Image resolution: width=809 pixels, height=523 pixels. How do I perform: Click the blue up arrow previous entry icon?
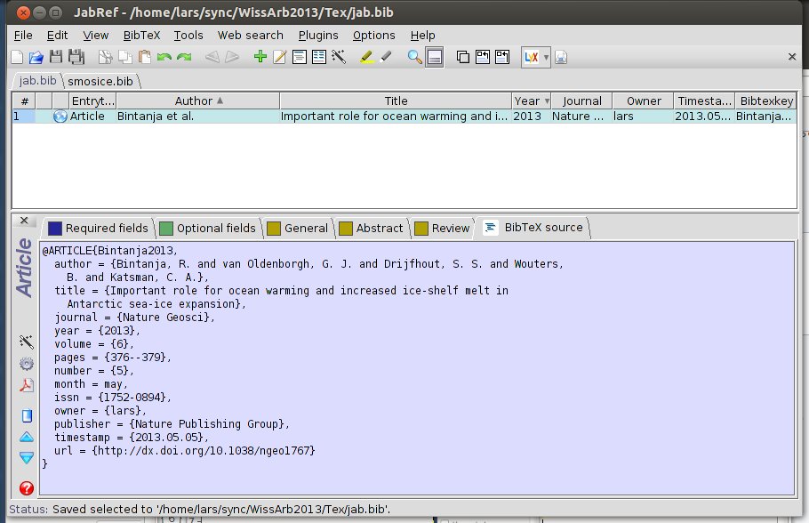coord(27,437)
